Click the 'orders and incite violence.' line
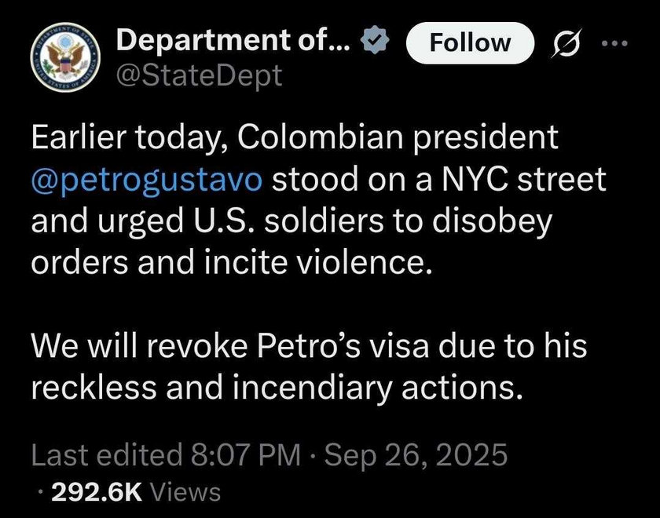Viewport: 660px width, 518px height. [x=232, y=262]
